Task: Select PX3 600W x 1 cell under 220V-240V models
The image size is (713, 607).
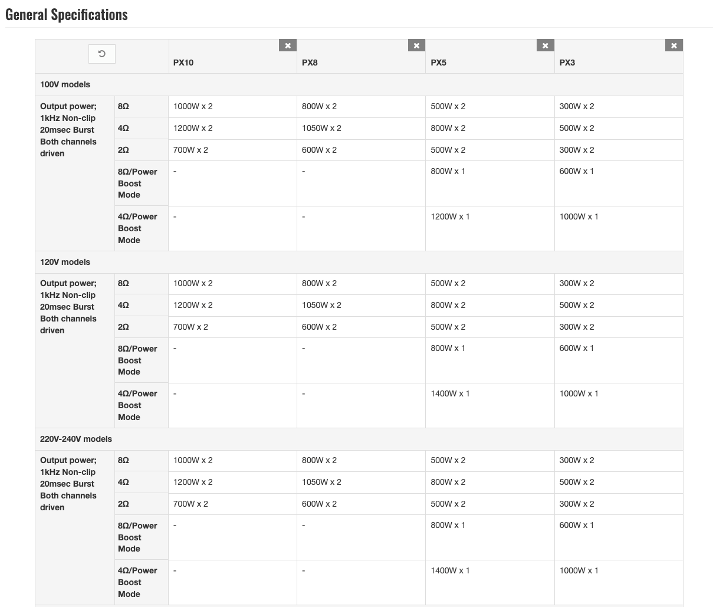Action: tap(576, 525)
